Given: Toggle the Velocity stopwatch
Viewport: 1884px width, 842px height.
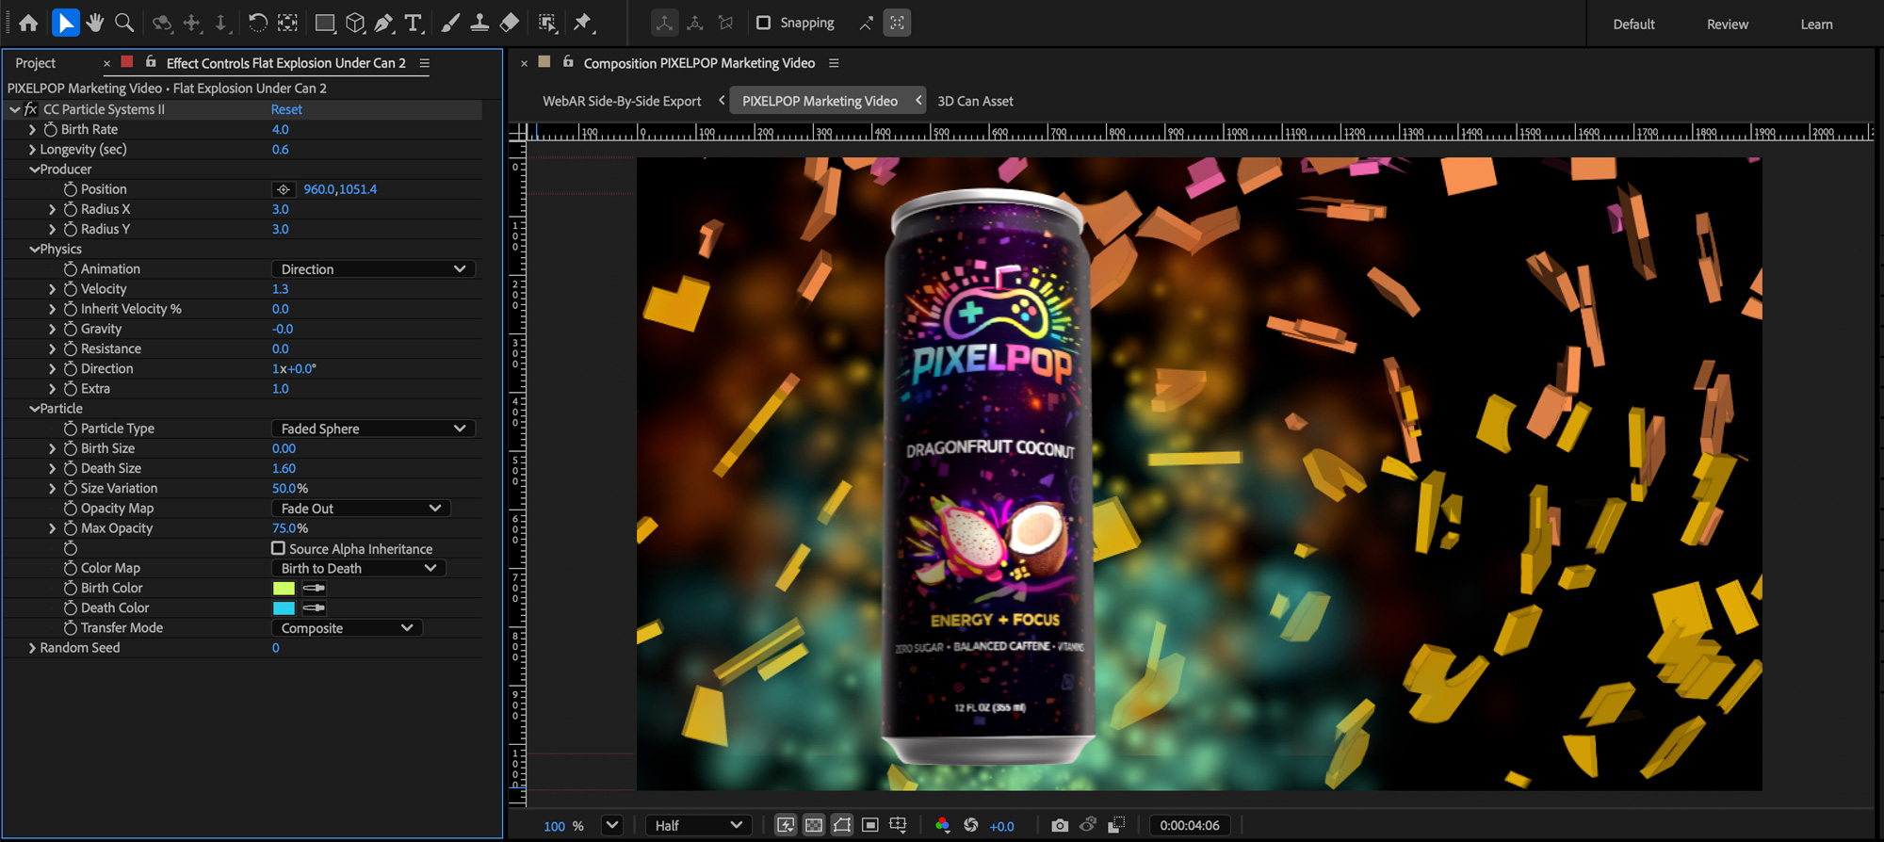Looking at the screenshot, I should pos(71,289).
